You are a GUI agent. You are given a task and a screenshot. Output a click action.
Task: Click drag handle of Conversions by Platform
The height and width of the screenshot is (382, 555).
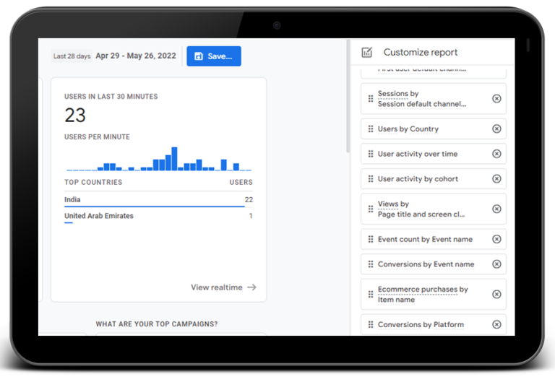(x=371, y=324)
